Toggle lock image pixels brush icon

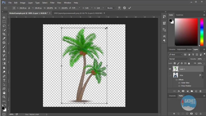178,63
